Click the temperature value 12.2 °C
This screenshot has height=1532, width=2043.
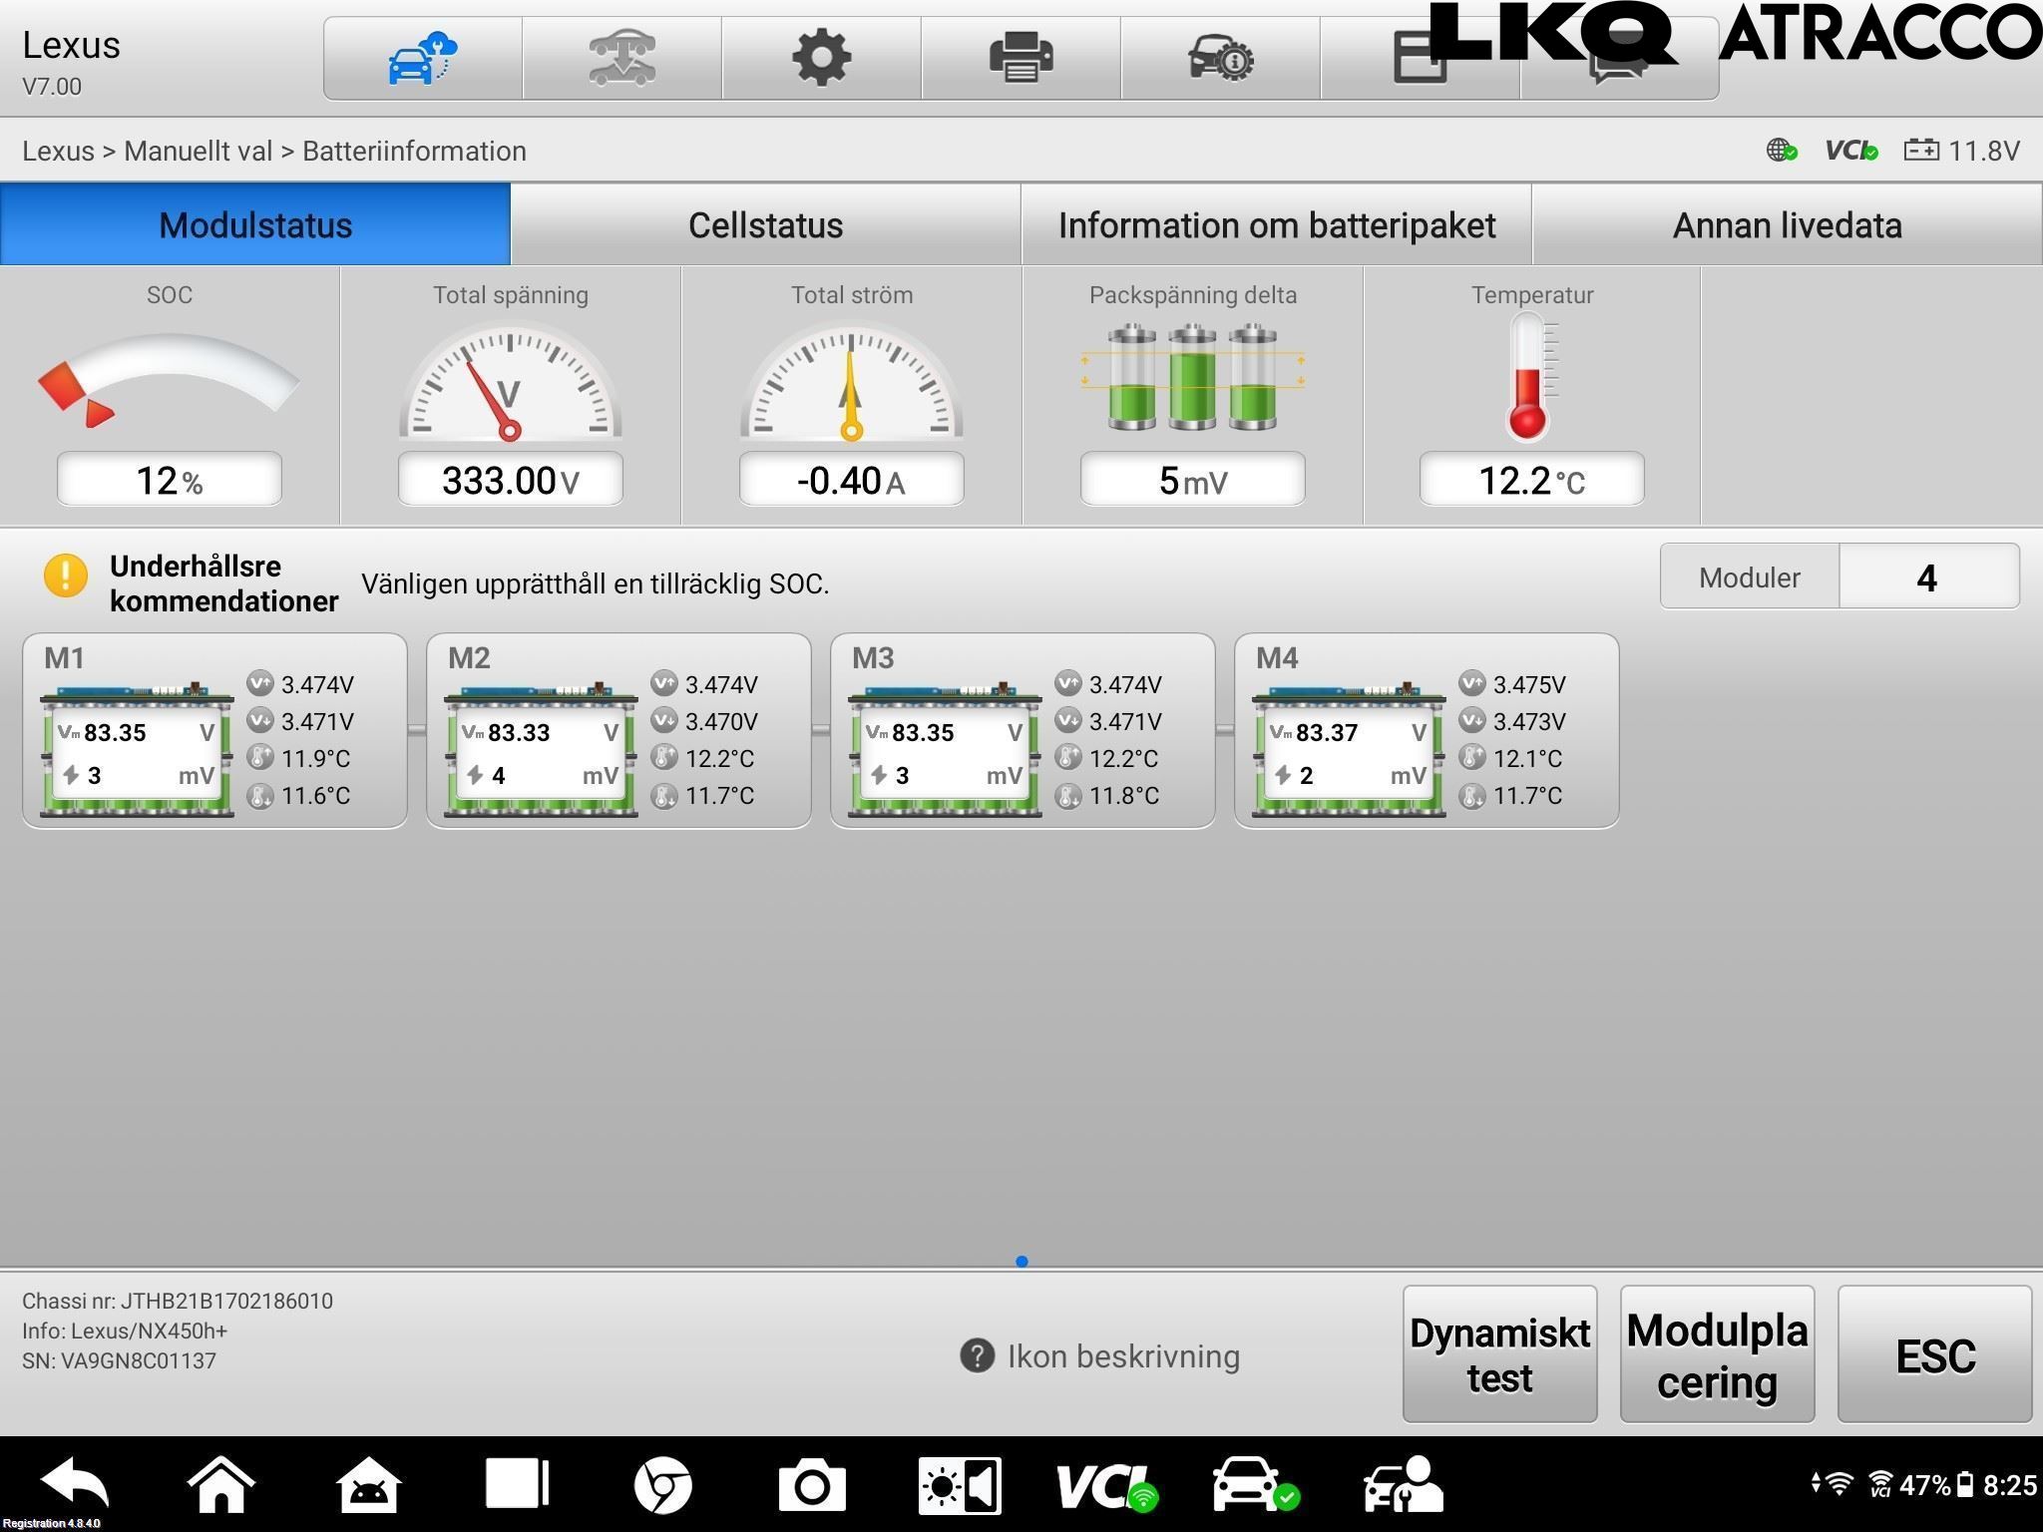1531,480
